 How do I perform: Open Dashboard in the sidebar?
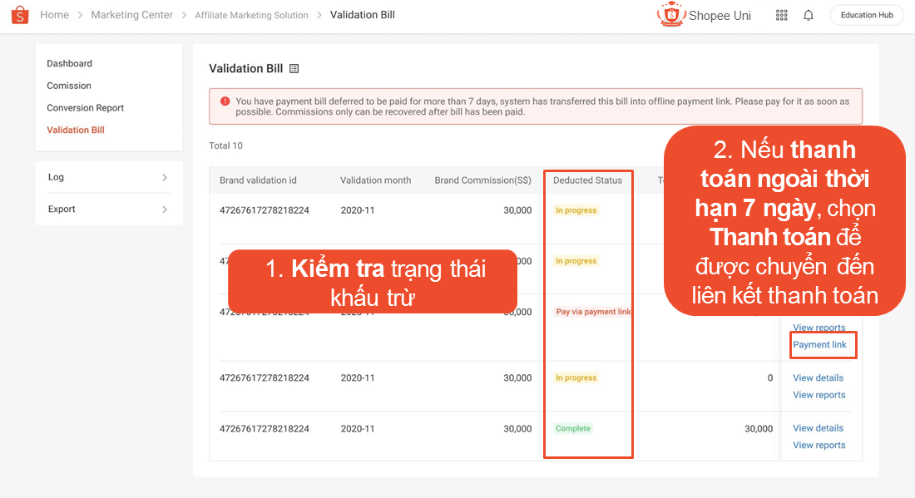click(69, 64)
